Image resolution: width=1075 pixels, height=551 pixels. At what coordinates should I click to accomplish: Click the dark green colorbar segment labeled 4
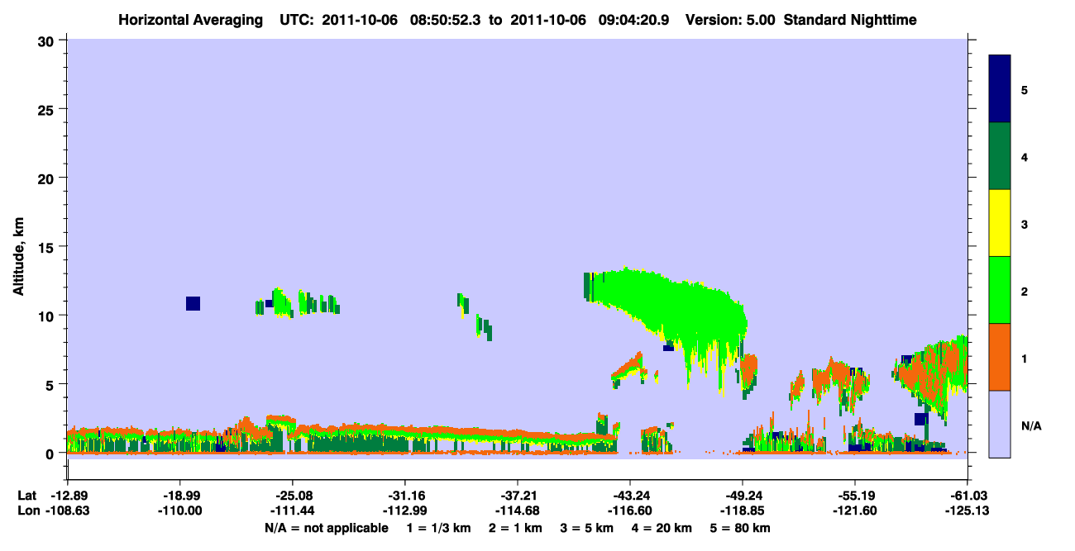[x=1000, y=156]
